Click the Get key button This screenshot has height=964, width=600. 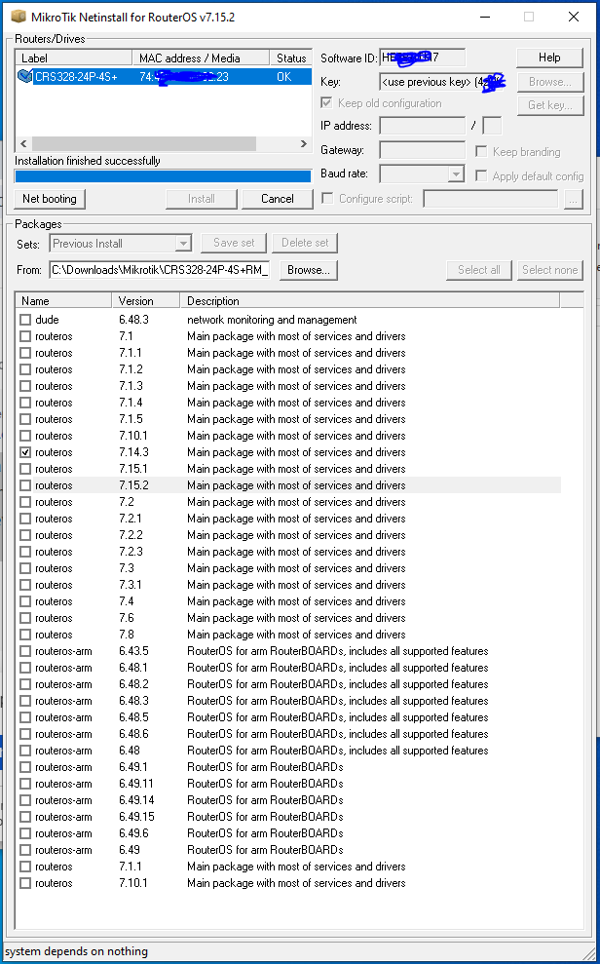point(549,105)
